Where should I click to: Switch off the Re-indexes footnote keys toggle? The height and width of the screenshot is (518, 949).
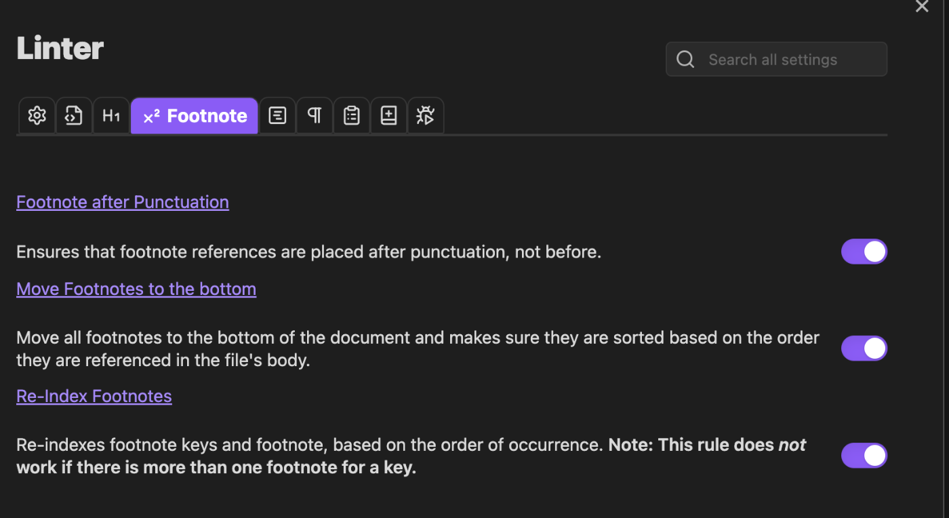click(864, 456)
